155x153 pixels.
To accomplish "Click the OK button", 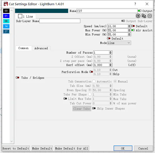I will (x=123, y=148).
